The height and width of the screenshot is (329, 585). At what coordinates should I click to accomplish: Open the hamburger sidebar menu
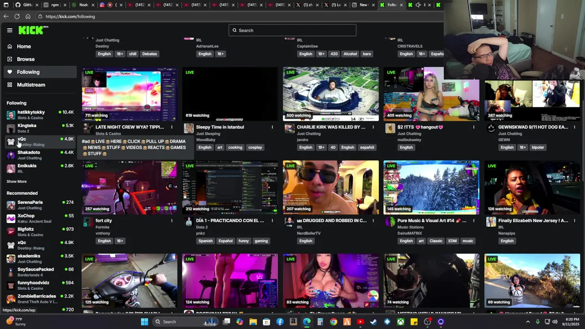coord(10,30)
